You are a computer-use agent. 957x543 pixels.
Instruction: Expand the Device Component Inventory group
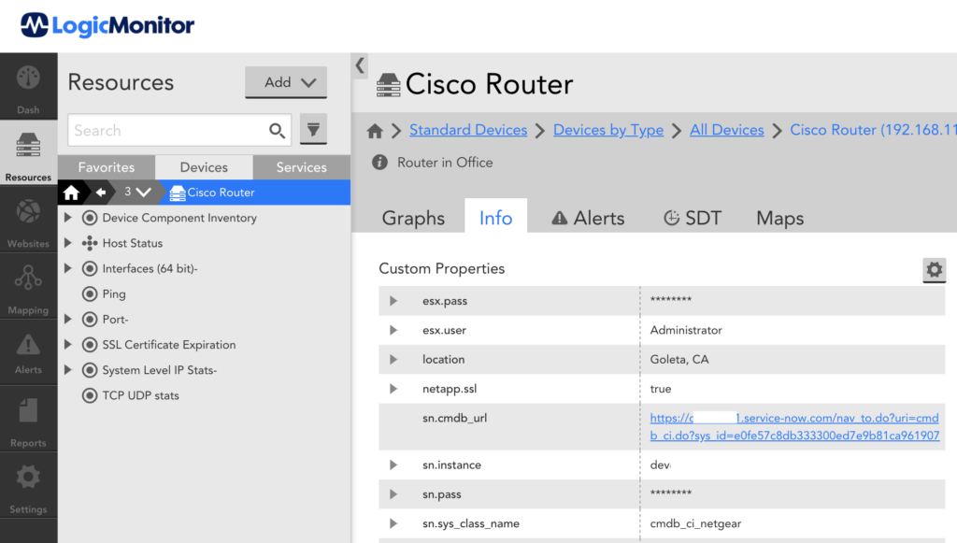point(67,217)
